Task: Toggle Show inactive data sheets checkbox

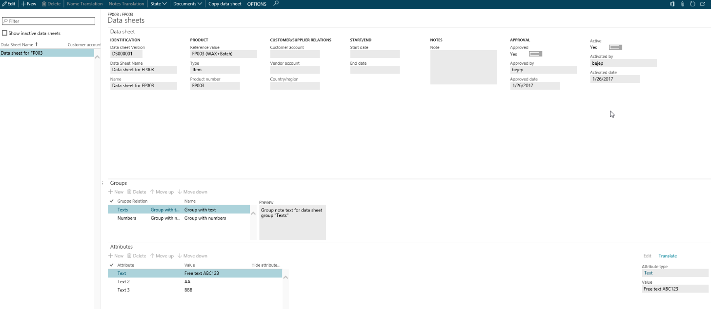Action: pos(5,33)
